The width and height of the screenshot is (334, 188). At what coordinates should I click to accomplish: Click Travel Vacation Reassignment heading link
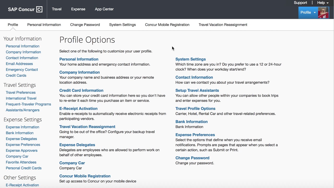tap(87, 127)
